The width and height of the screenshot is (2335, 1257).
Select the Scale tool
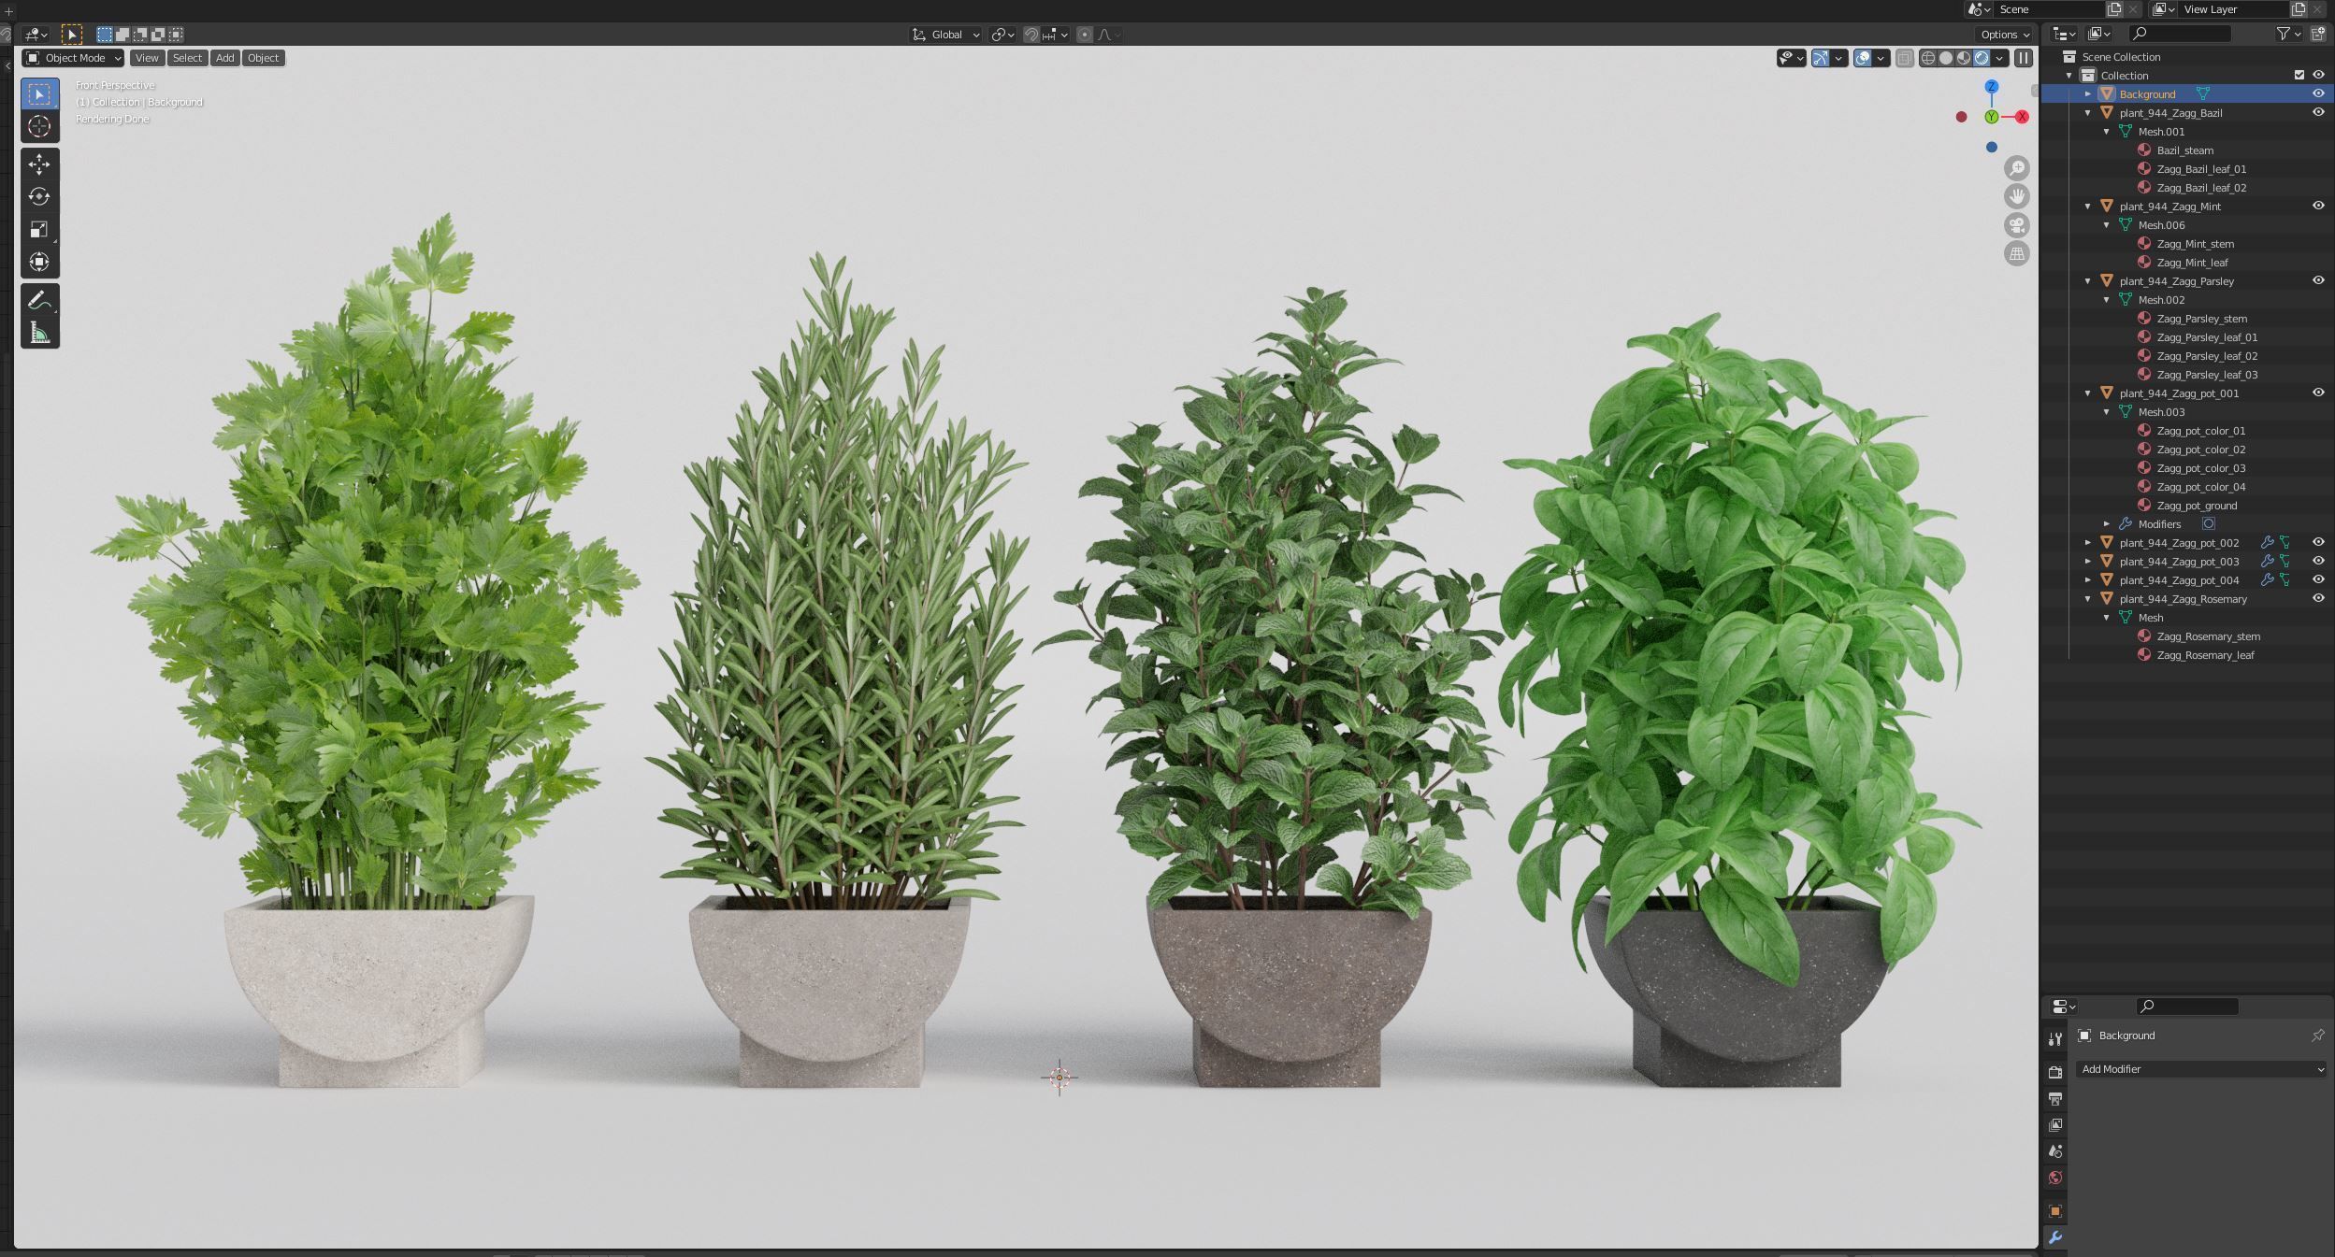click(x=39, y=229)
